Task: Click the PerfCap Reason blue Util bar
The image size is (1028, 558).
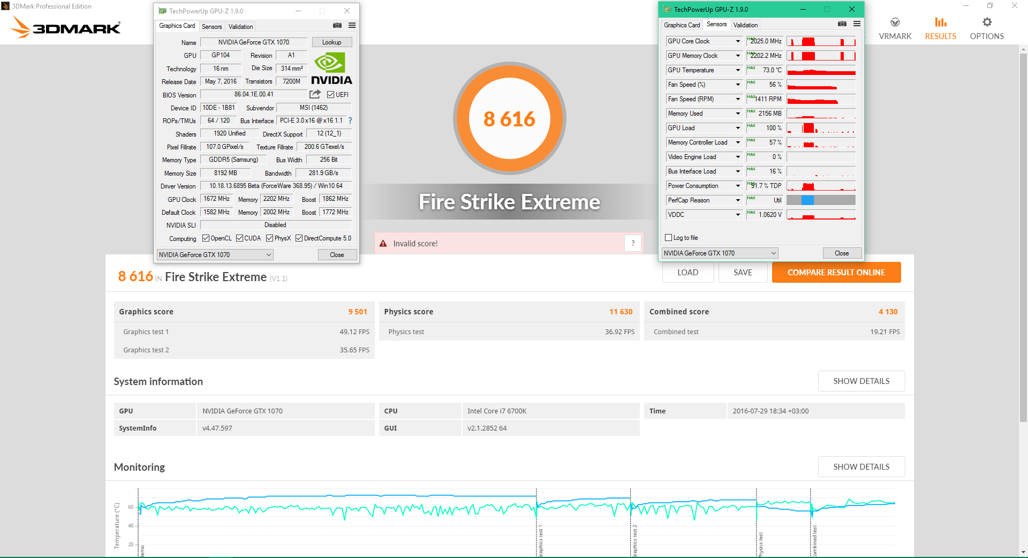Action: point(807,200)
